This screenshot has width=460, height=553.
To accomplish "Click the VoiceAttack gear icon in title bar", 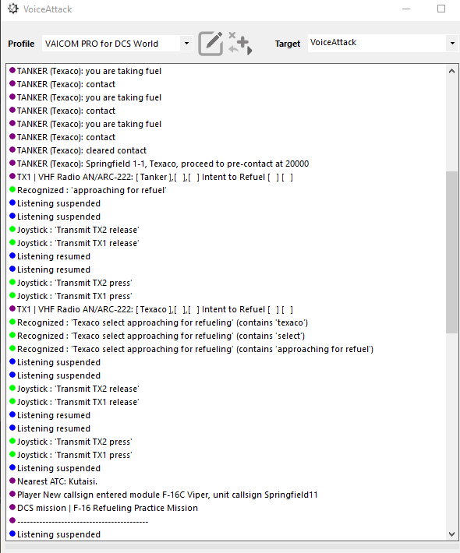I will point(13,9).
